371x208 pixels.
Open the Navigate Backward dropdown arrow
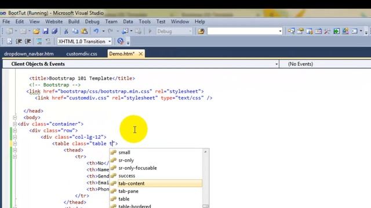(131, 31)
